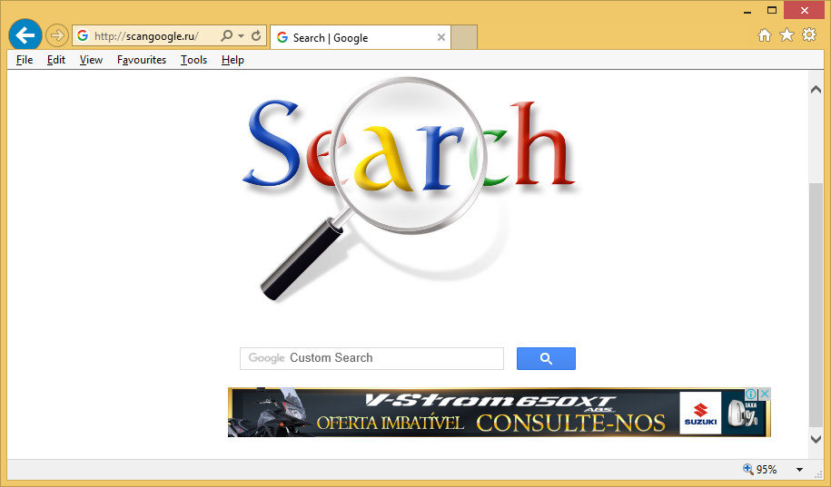The width and height of the screenshot is (831, 487).
Task: Open the Home page icon
Action: pos(764,35)
